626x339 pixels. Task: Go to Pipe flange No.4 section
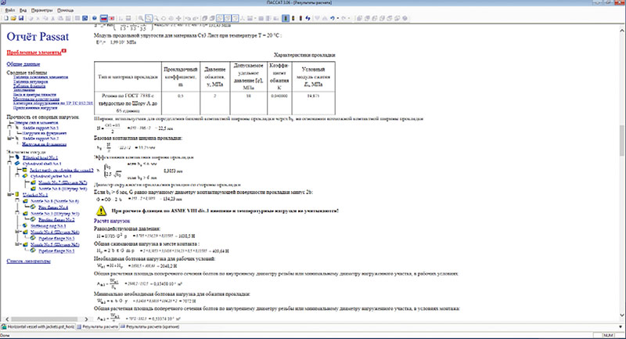click(x=53, y=207)
